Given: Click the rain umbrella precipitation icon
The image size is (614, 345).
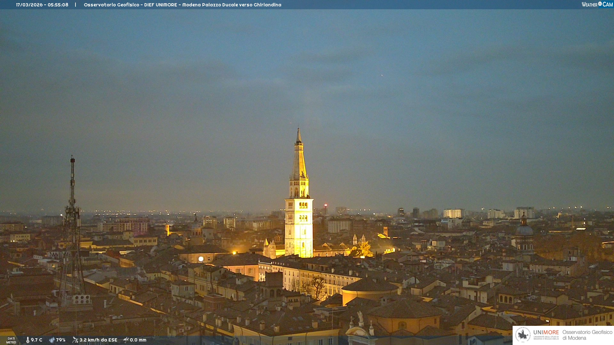Looking at the screenshot, I should tap(126, 340).
